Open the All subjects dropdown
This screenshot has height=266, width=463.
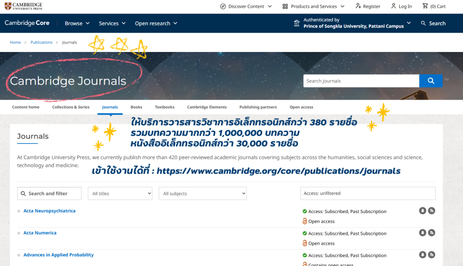click(x=203, y=194)
